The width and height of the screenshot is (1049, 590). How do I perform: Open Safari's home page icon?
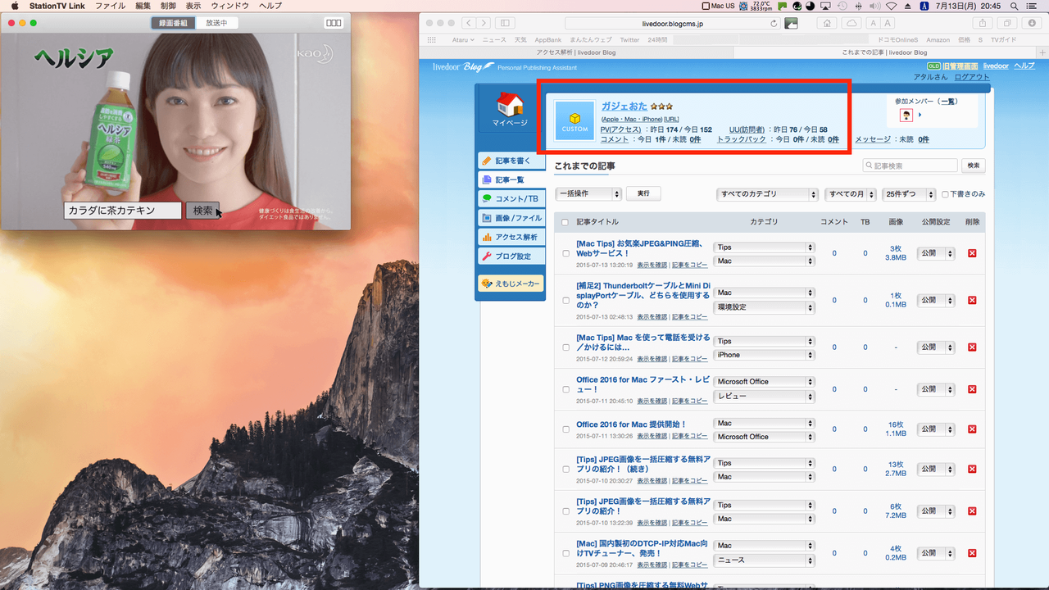[x=828, y=23]
